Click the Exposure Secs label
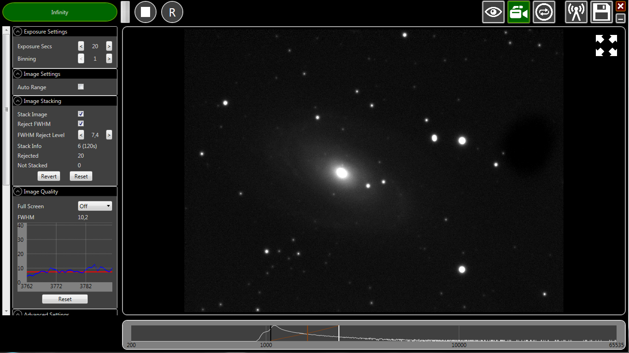The width and height of the screenshot is (629, 353). click(x=35, y=46)
